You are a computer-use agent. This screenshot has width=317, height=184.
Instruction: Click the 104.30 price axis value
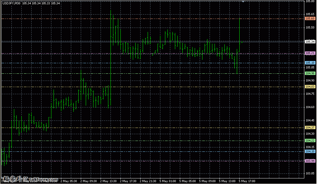click(310, 134)
